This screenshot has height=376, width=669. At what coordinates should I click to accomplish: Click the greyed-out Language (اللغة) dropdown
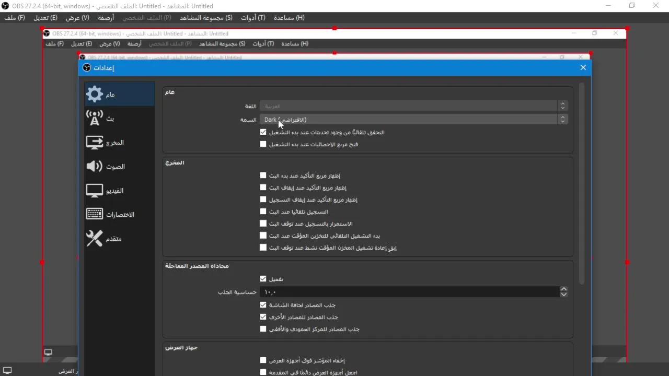[x=413, y=106]
